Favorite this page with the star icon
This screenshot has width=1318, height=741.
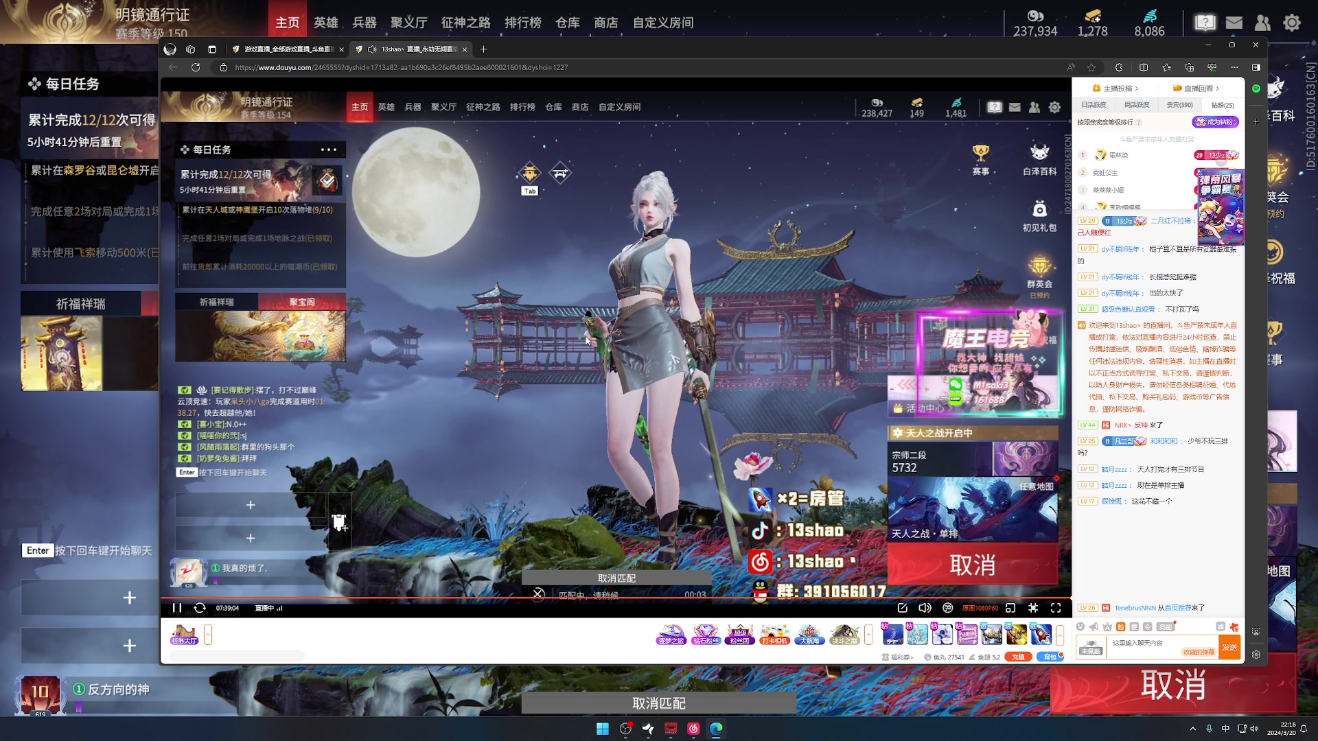(x=1091, y=67)
